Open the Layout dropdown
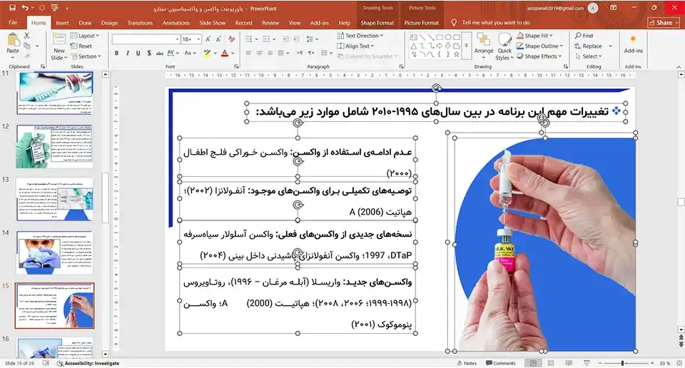This screenshot has width=685, height=368. pyautogui.click(x=85, y=36)
